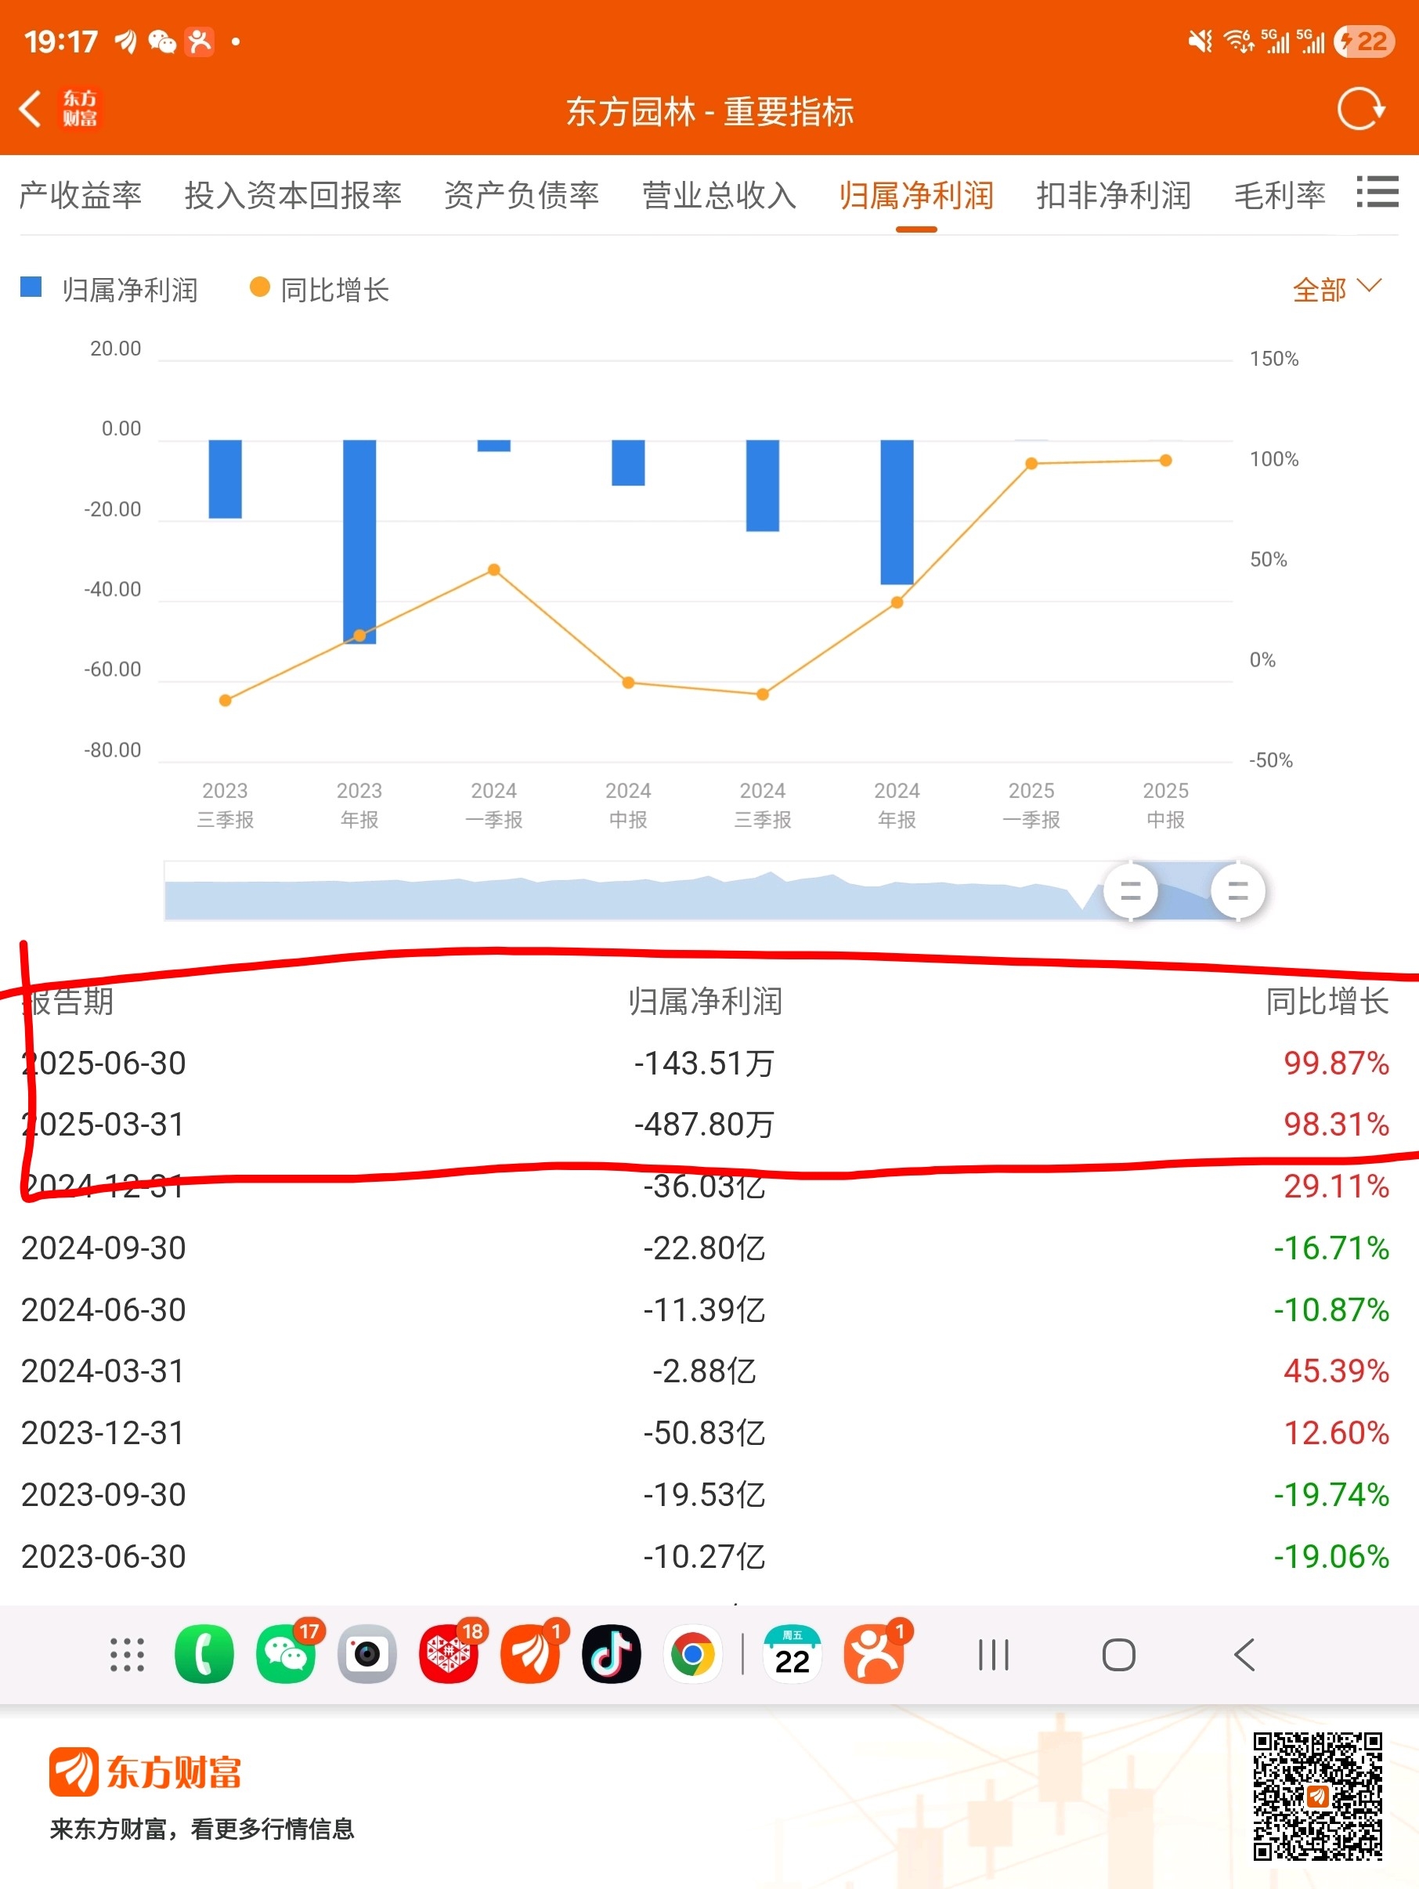Tap the 同比增长 column header
This screenshot has height=1889, width=1419.
pyautogui.click(x=1327, y=1001)
